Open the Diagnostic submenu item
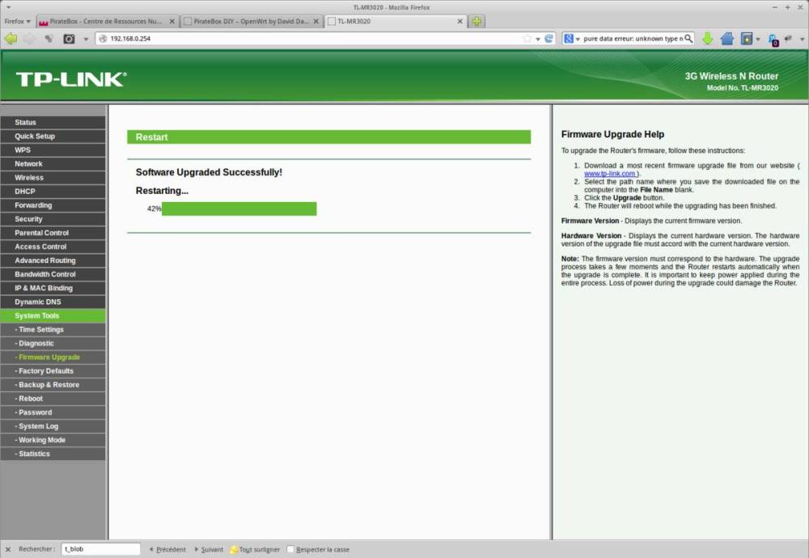809x558 pixels. tap(53, 344)
